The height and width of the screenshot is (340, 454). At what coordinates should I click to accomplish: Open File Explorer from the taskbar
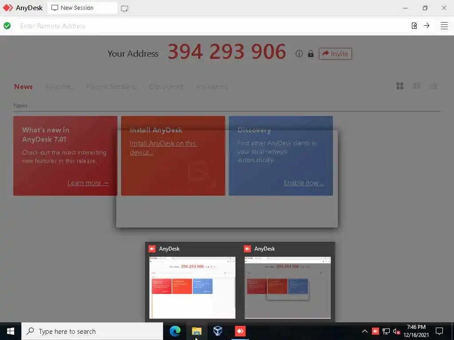click(x=196, y=331)
